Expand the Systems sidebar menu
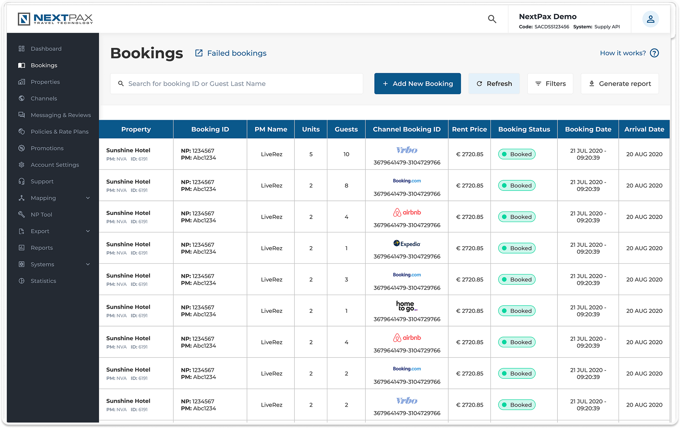 click(x=88, y=264)
